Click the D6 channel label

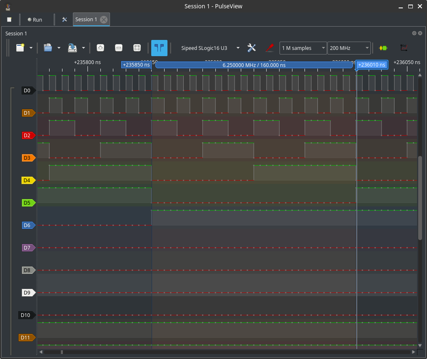tap(27, 225)
